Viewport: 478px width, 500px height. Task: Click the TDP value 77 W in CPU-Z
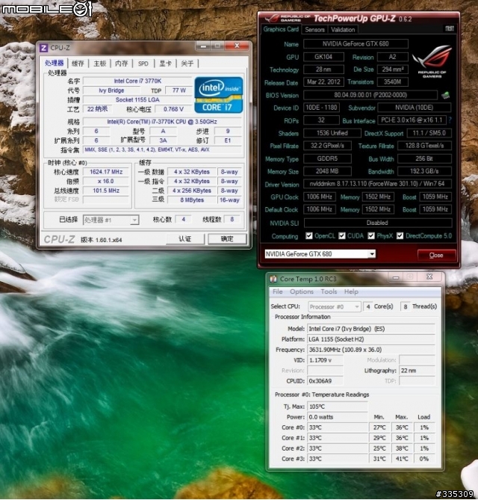pos(179,90)
